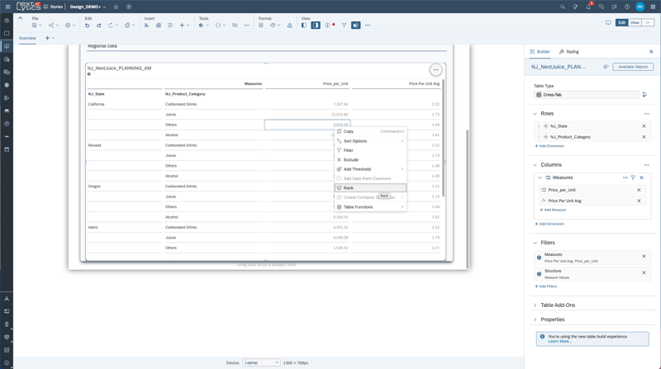Choose Copy in context menu
The image size is (661, 369).
coord(370,131)
